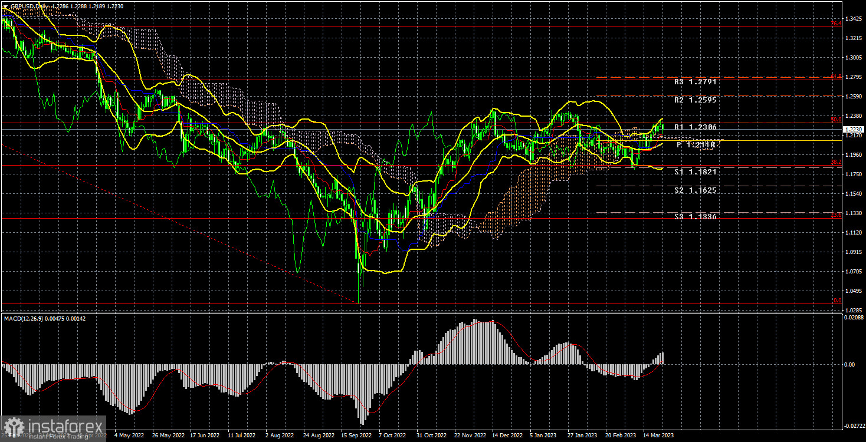
Task: Click the 23.6 Fibonacci level label
Action: click(x=836, y=215)
